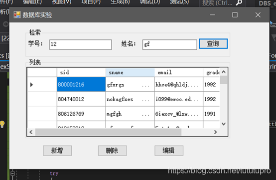Select the hhce4@qhldj email cell
Viewport: 276px width, 180px height.
click(179, 84)
